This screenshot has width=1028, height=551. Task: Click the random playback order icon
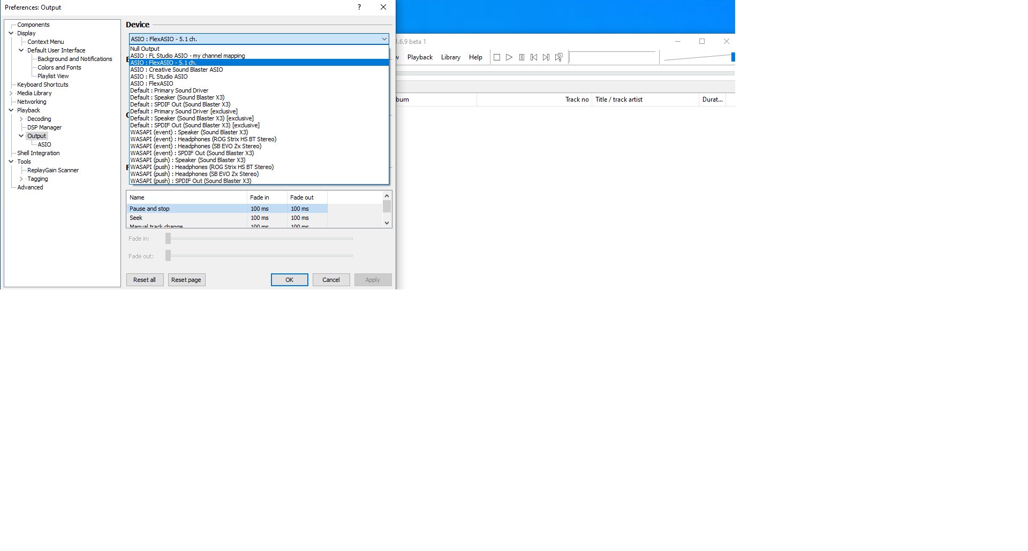click(558, 57)
